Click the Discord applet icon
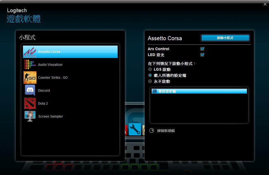The image size is (269, 175). 30,90
